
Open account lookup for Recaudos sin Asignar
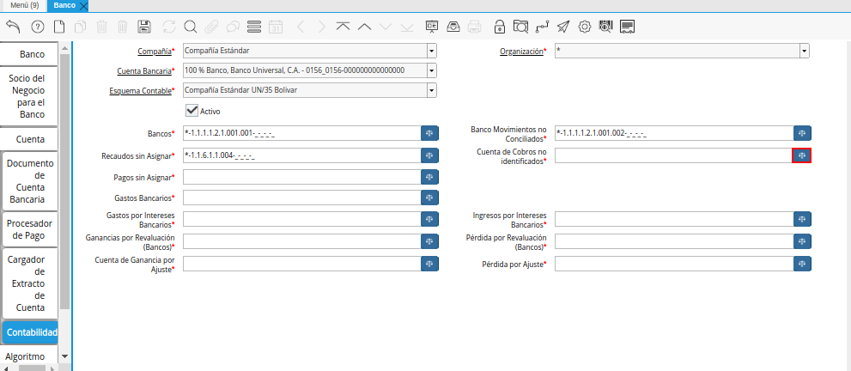[429, 155]
